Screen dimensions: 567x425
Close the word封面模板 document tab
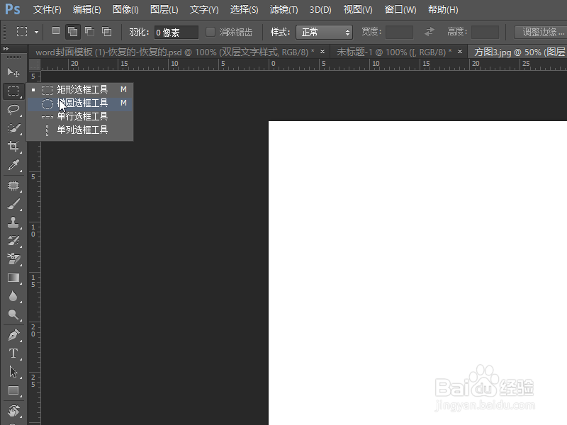pos(322,52)
